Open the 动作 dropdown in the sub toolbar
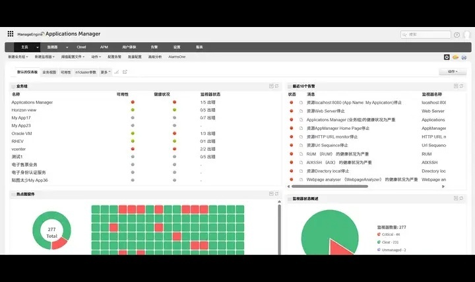The height and width of the screenshot is (282, 475). pos(96,57)
